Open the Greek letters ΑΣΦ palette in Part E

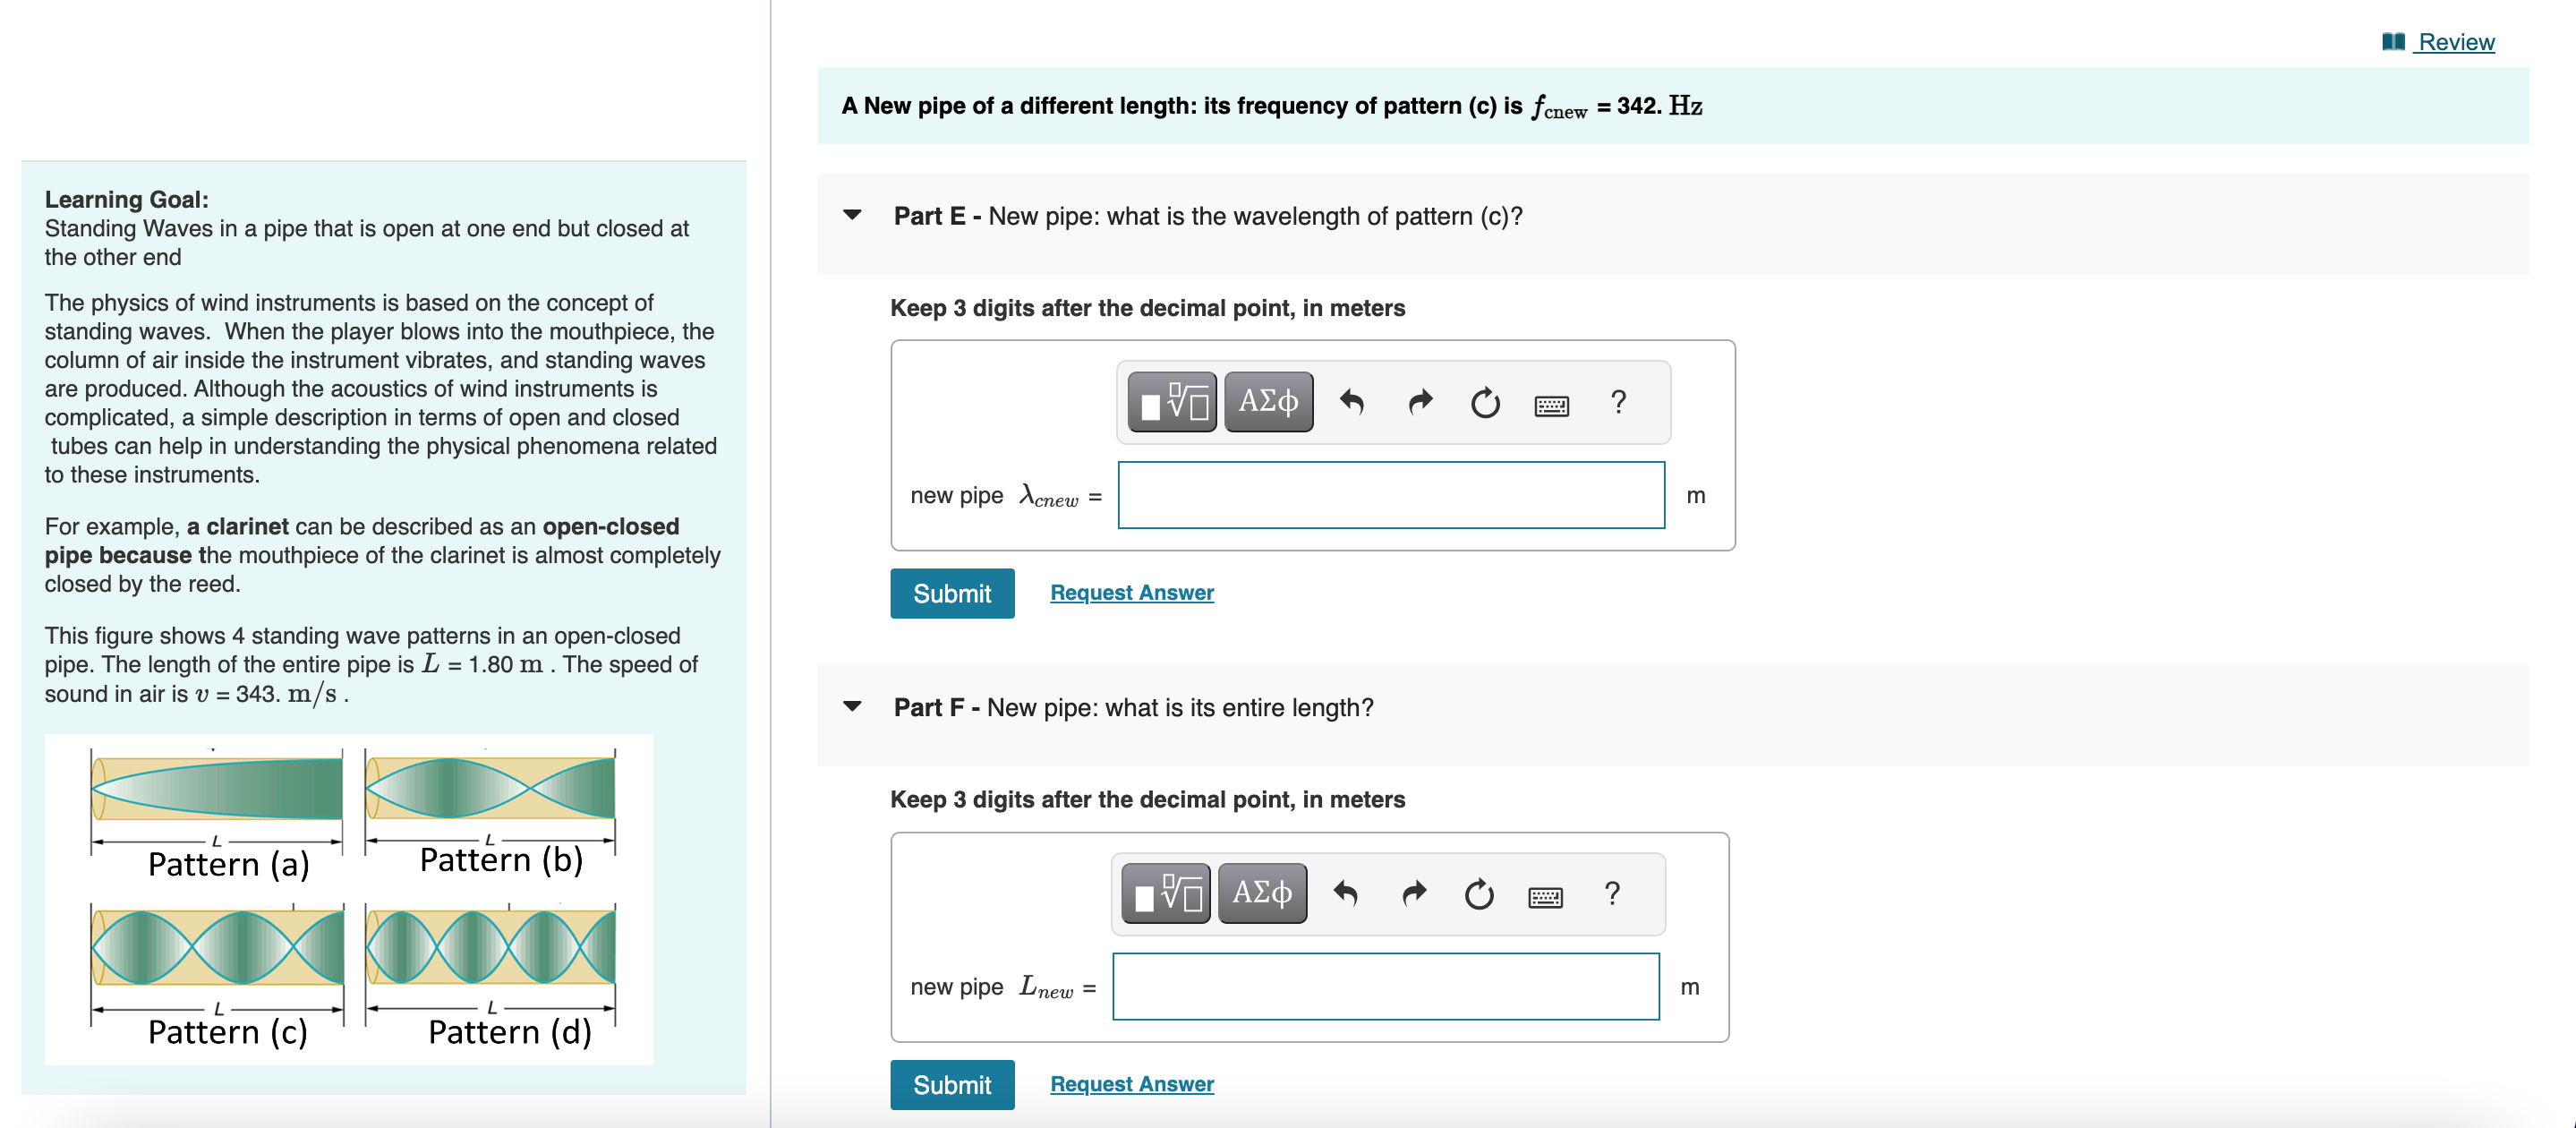point(1268,402)
